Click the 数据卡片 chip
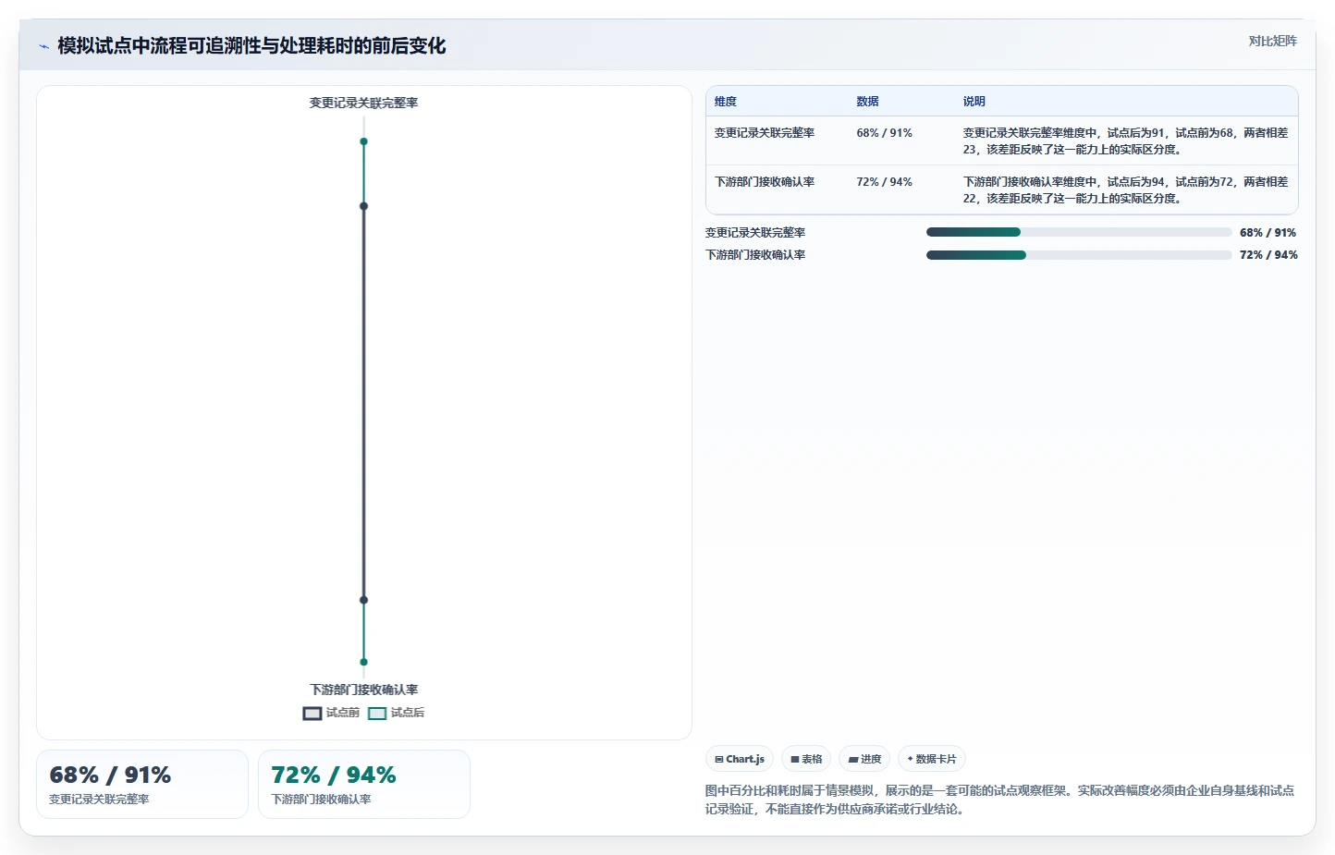This screenshot has height=855, width=1335. (932, 759)
